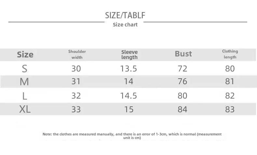Click the XL size row label
This screenshot has height=155, width=257.
pos(25,109)
